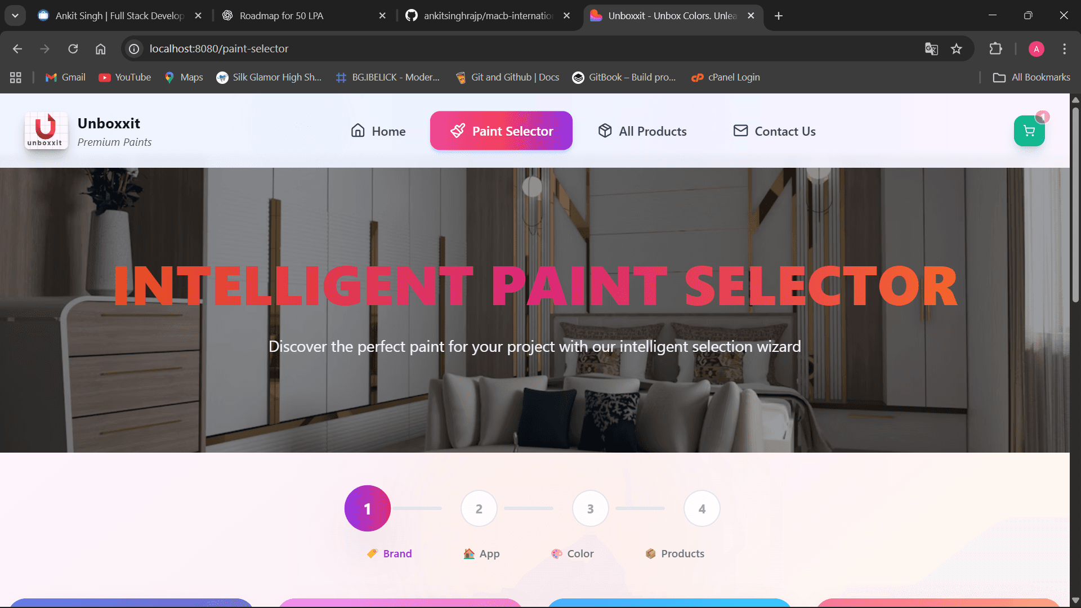The width and height of the screenshot is (1081, 608).
Task: Open the browser extensions puzzle icon
Action: 995,49
